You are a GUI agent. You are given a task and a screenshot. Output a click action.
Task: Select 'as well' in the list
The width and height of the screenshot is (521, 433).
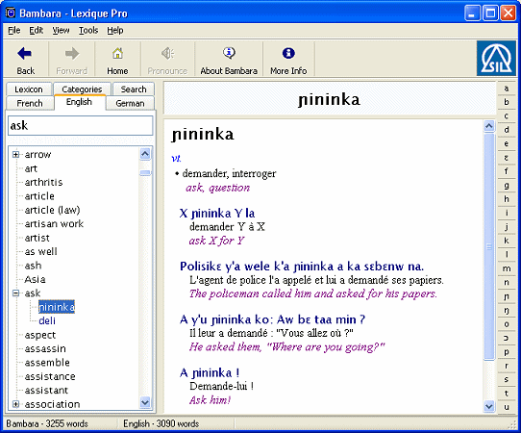coord(41,252)
